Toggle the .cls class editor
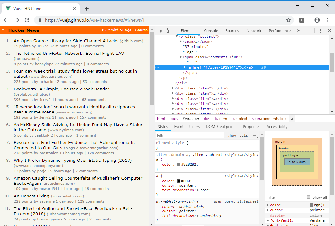Screen dimensions: 335x226 pyautogui.click(x=244, y=135)
